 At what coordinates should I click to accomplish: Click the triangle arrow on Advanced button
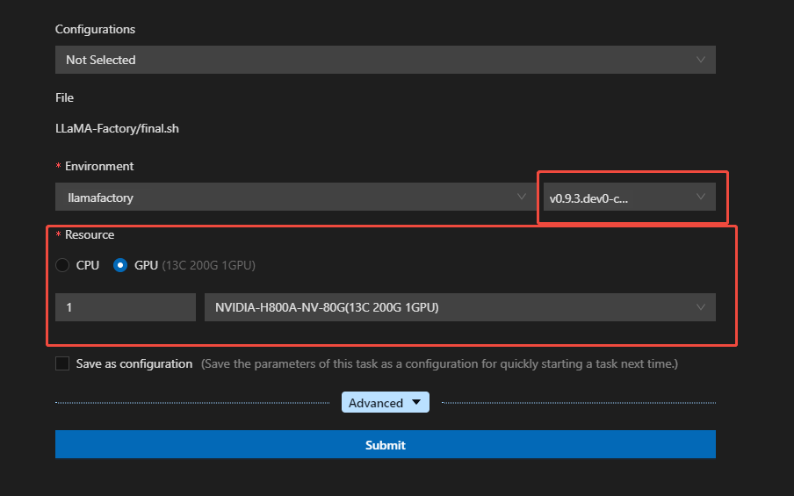(x=416, y=402)
